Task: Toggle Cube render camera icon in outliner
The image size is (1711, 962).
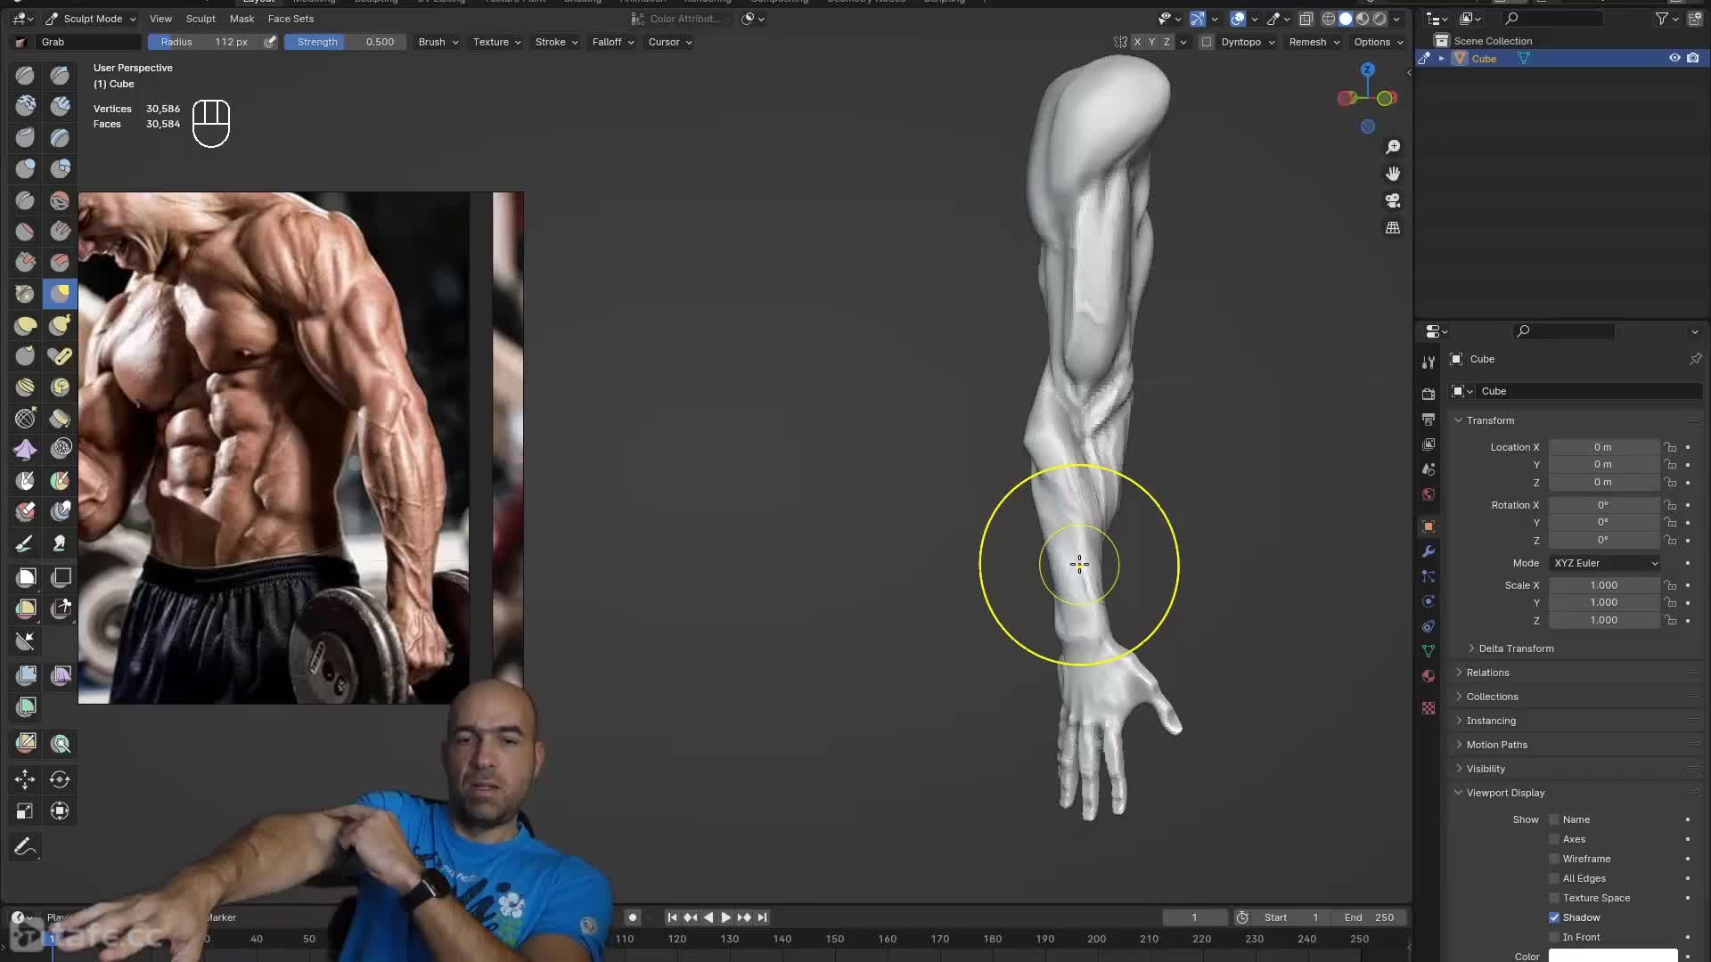Action: pyautogui.click(x=1693, y=58)
